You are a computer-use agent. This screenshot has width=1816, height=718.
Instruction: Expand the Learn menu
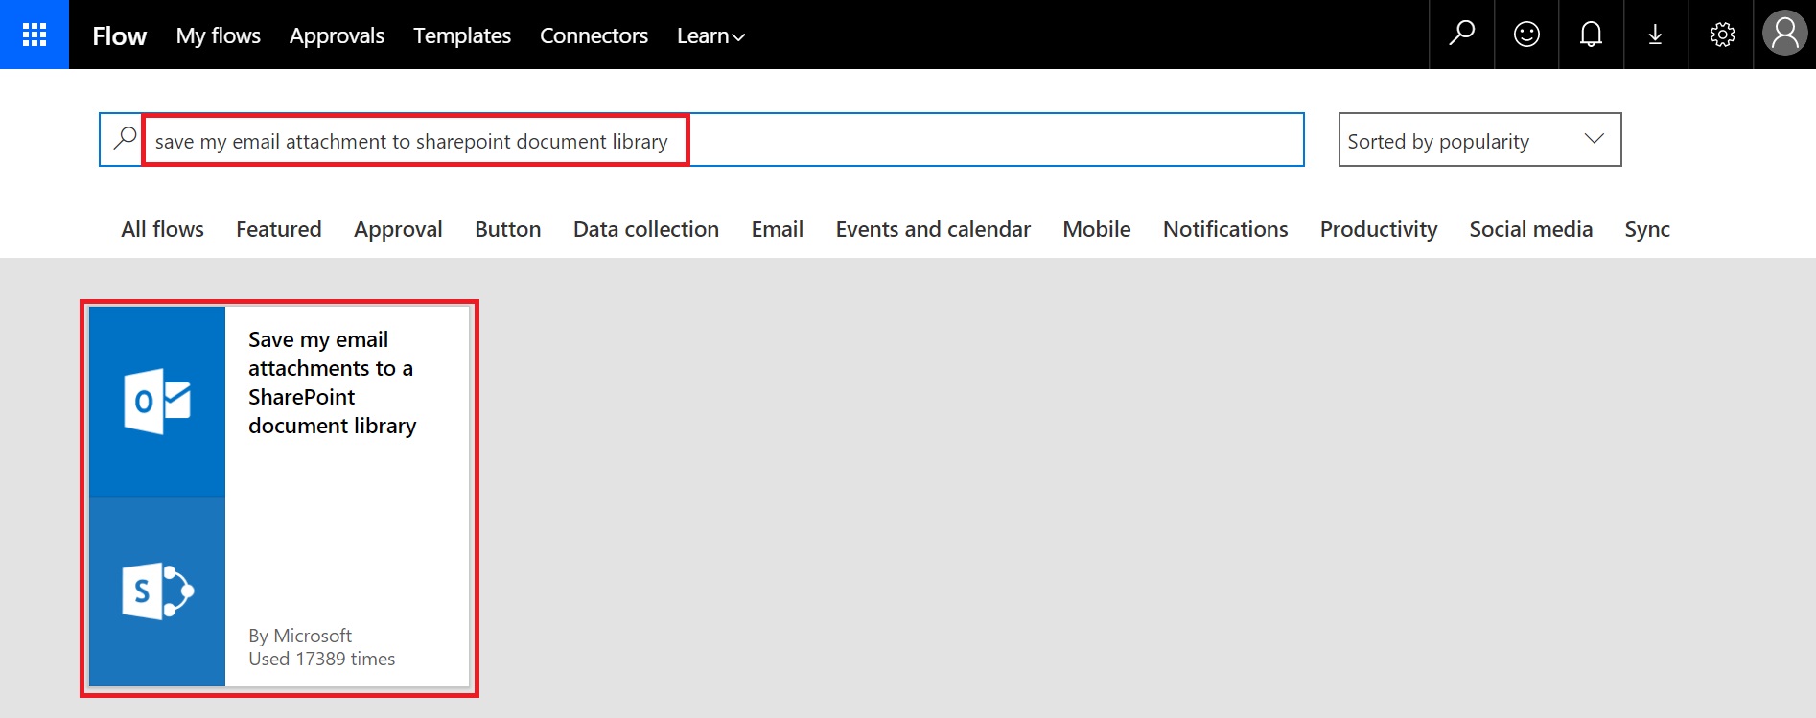(x=710, y=35)
